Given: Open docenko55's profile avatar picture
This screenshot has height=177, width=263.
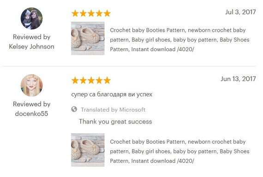Looking at the screenshot, I should pyautogui.click(x=31, y=85).
